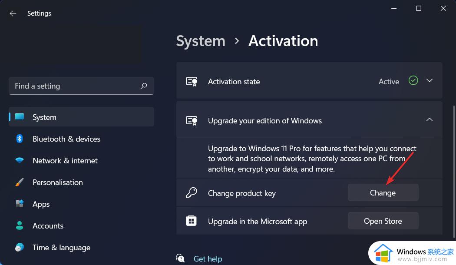456x265 pixels.
Task: Click the Upgrade to Windows 11 Pro description
Action: pyautogui.click(x=312, y=159)
